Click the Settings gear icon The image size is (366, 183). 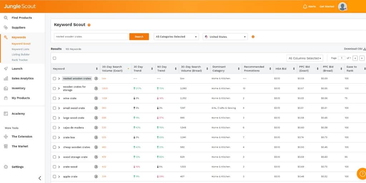[x=6, y=167]
